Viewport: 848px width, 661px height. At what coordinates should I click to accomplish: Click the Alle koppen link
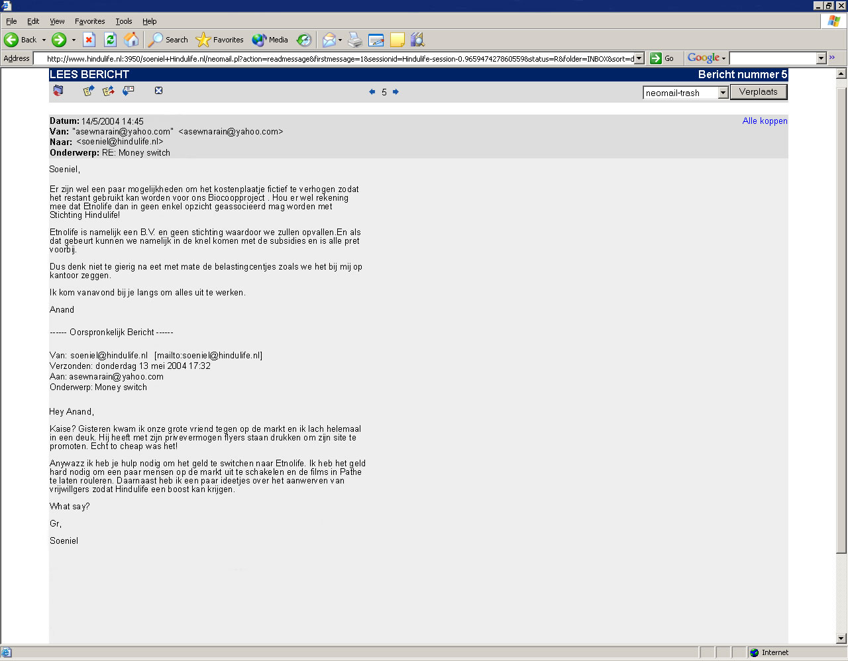[x=765, y=121]
